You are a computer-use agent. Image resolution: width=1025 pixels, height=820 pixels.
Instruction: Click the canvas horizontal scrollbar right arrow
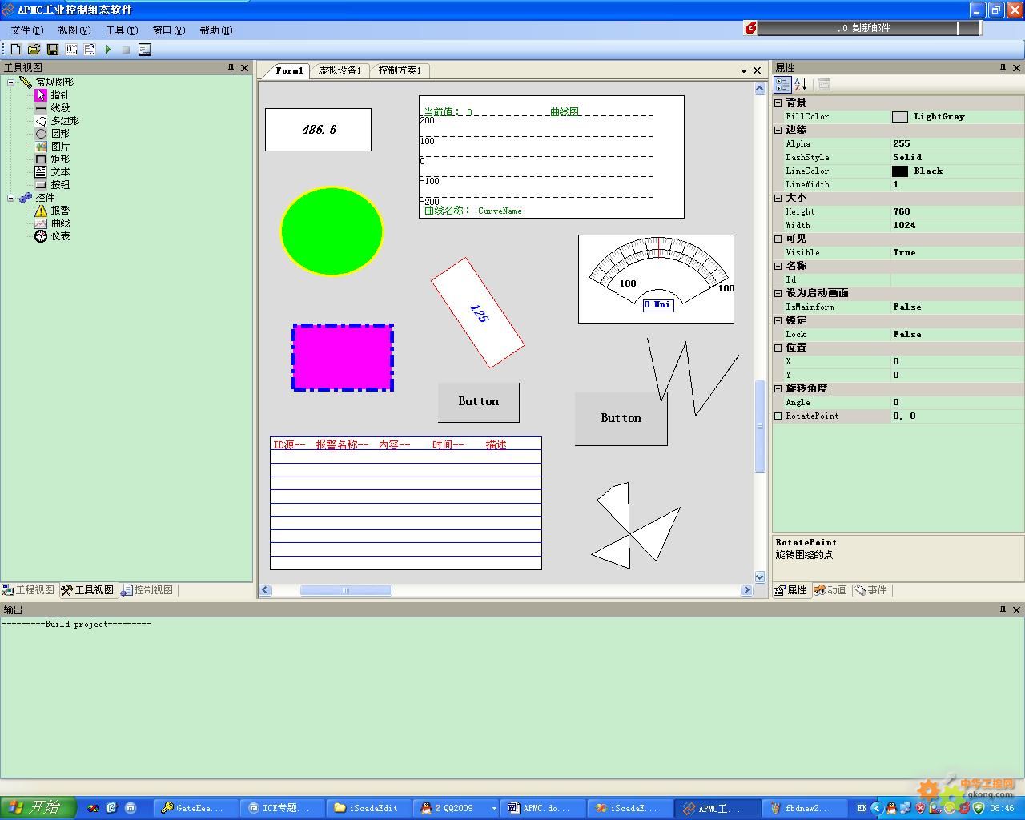[x=746, y=590]
